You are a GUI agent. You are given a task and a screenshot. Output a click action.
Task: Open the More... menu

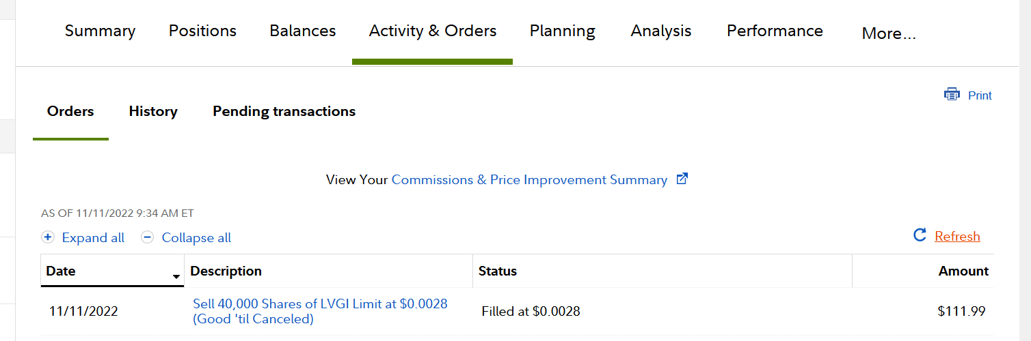click(888, 33)
